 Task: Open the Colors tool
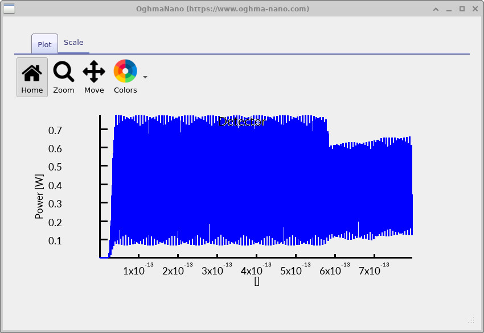pyautogui.click(x=125, y=77)
